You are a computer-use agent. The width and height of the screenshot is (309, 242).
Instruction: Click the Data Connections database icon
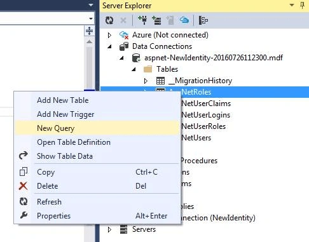tap(124, 46)
